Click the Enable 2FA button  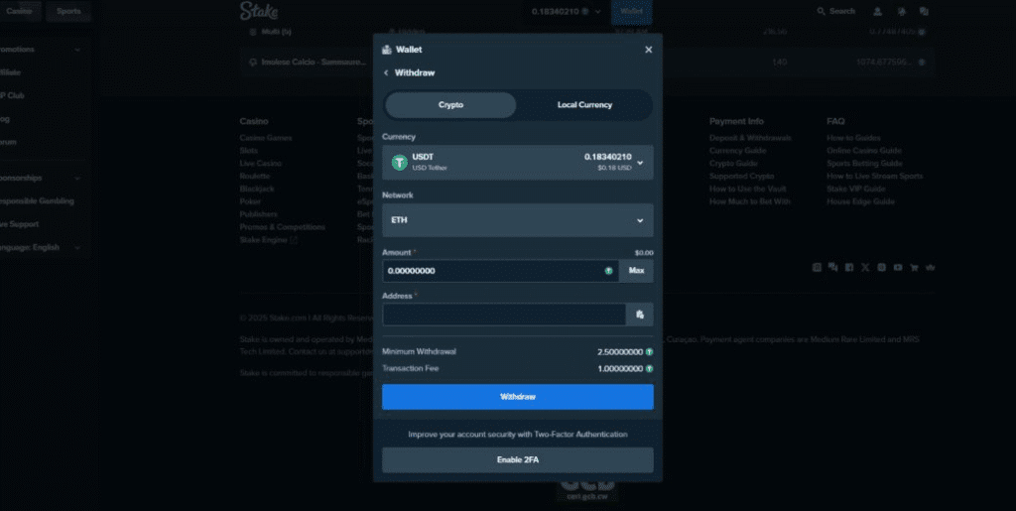pos(517,460)
